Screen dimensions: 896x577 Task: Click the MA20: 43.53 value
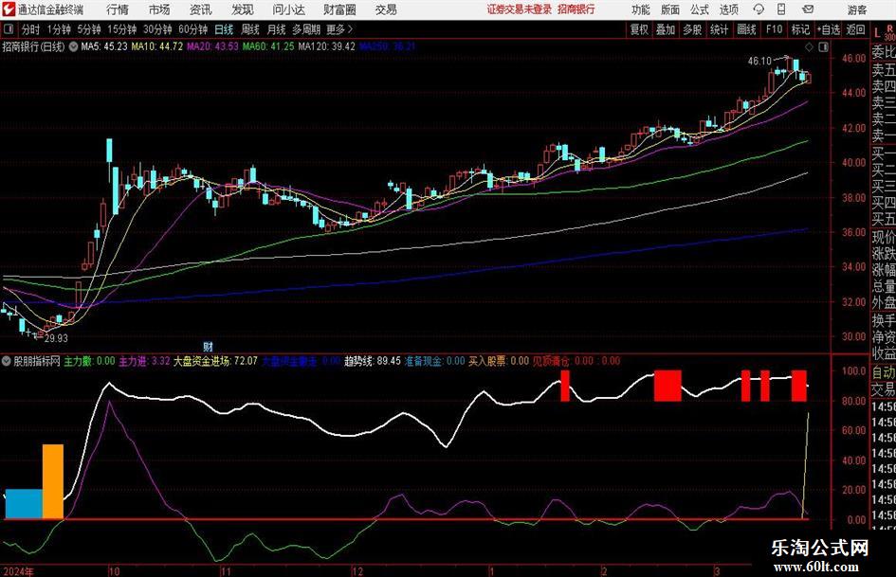pyautogui.click(x=212, y=46)
